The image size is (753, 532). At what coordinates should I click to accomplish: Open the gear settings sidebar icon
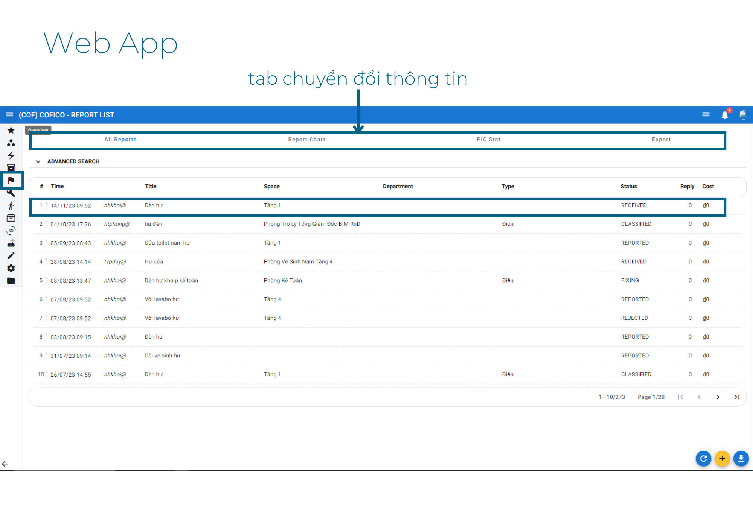point(11,268)
